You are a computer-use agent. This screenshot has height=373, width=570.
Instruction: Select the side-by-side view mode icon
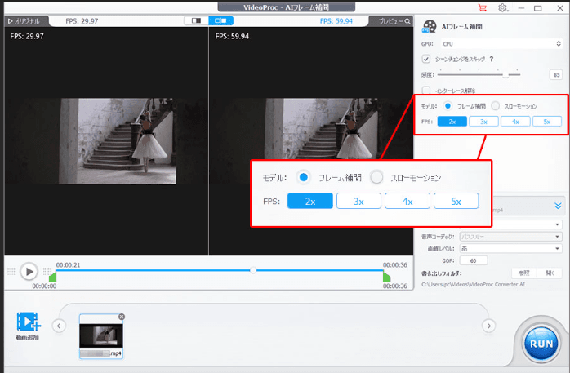tap(220, 20)
